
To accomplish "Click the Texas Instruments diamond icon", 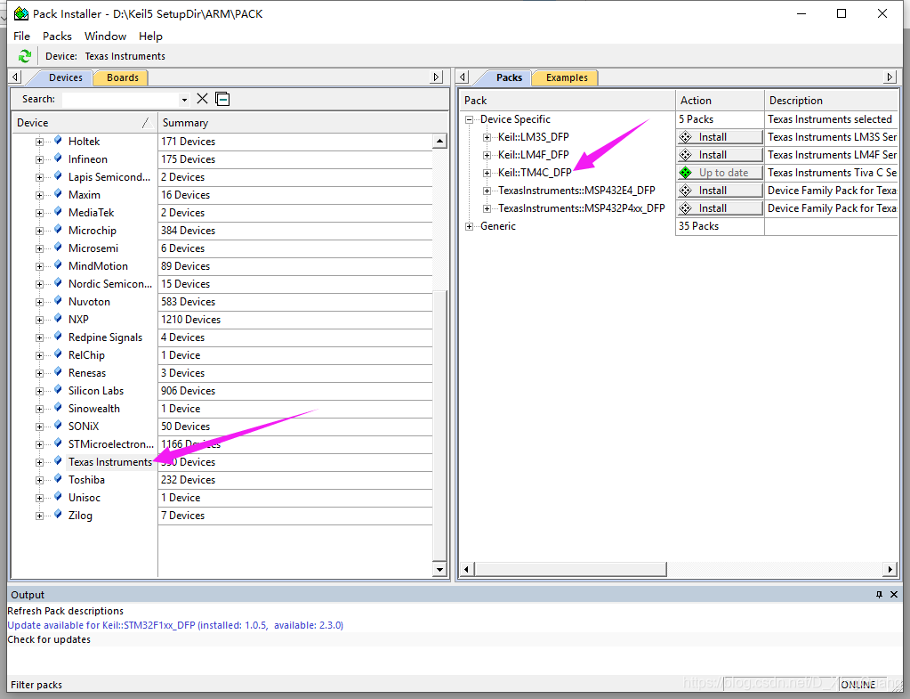I will pos(58,461).
